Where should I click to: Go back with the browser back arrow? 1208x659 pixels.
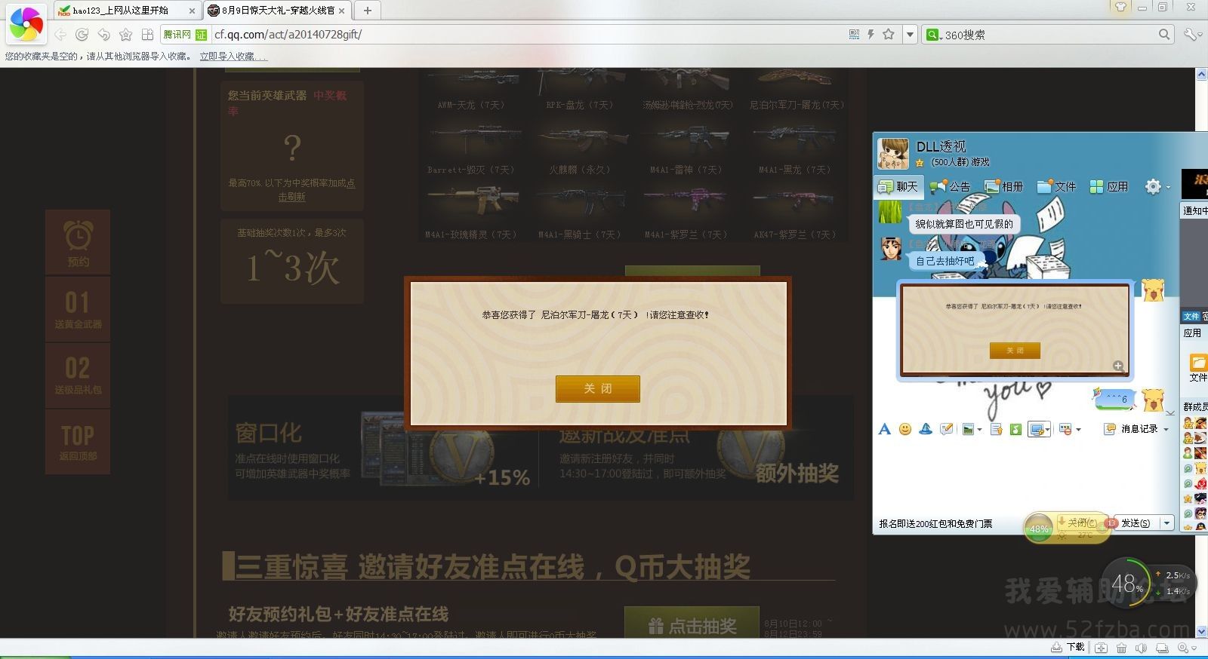(x=60, y=35)
